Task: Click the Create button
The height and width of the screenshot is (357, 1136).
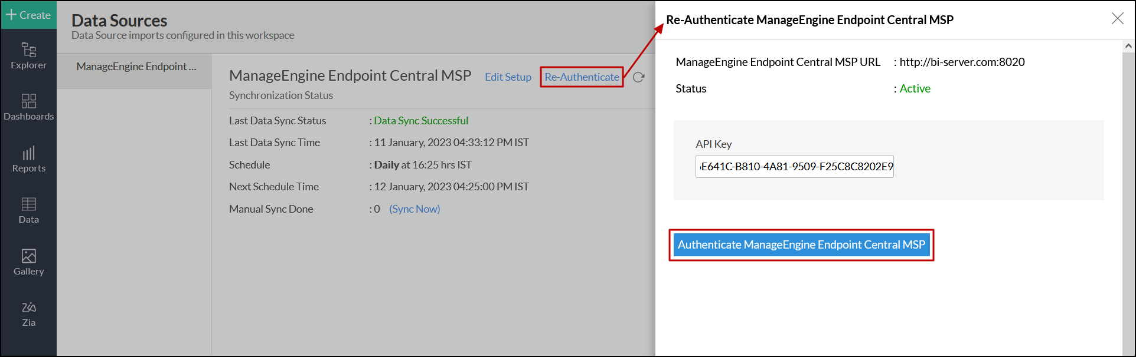Action: click(x=28, y=15)
